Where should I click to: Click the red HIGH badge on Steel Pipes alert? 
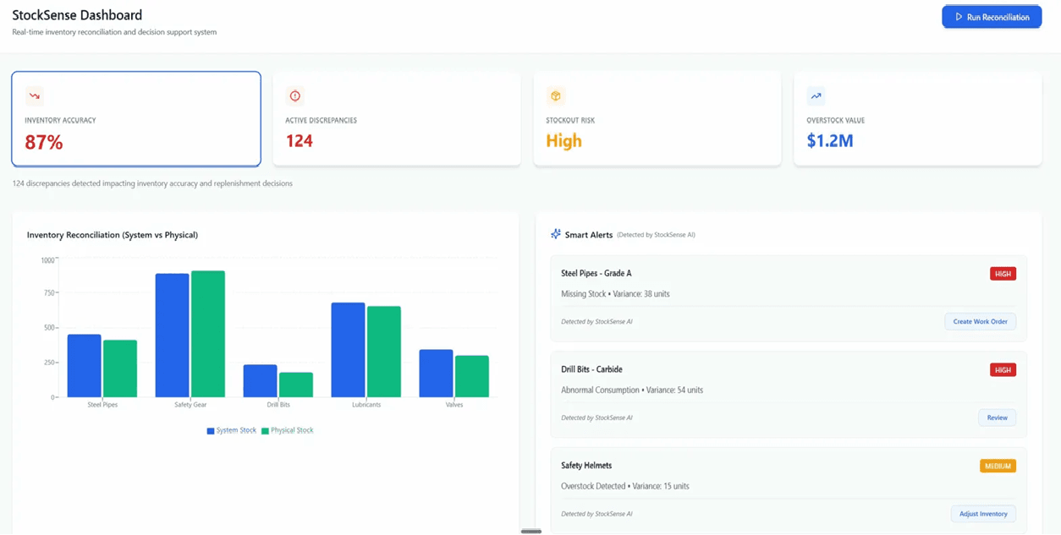click(x=1003, y=273)
